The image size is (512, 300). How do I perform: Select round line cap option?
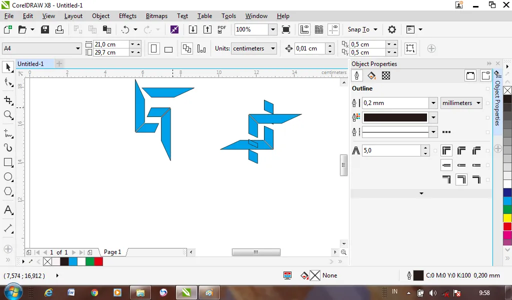pos(461,165)
